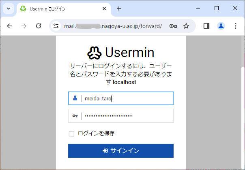Maximize the browser window
The height and width of the screenshot is (170, 245).
click(217, 8)
